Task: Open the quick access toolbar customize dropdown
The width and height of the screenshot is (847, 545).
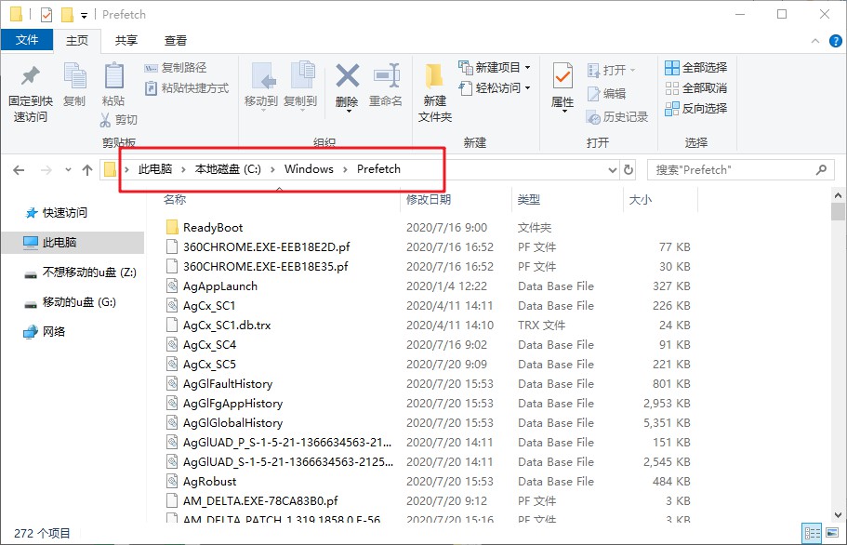Action: point(85,15)
